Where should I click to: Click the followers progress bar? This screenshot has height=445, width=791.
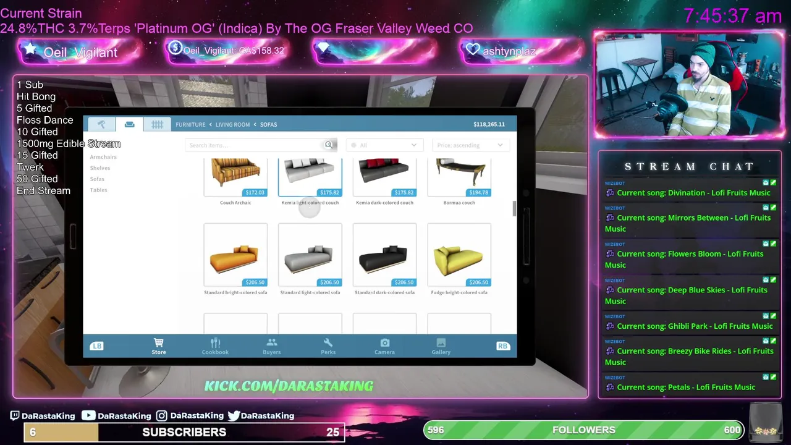coord(584,430)
